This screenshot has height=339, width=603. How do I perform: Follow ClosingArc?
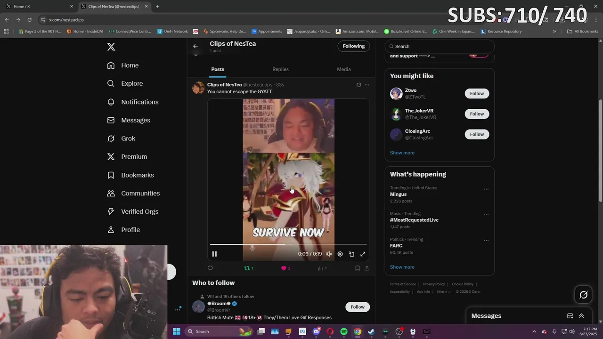click(x=477, y=134)
